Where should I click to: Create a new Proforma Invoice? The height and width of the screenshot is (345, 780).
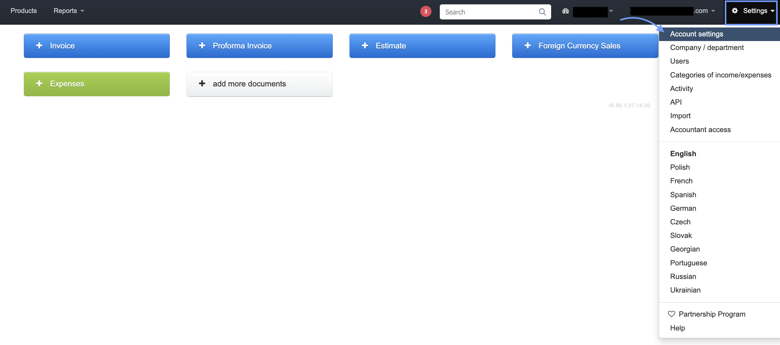tap(259, 46)
